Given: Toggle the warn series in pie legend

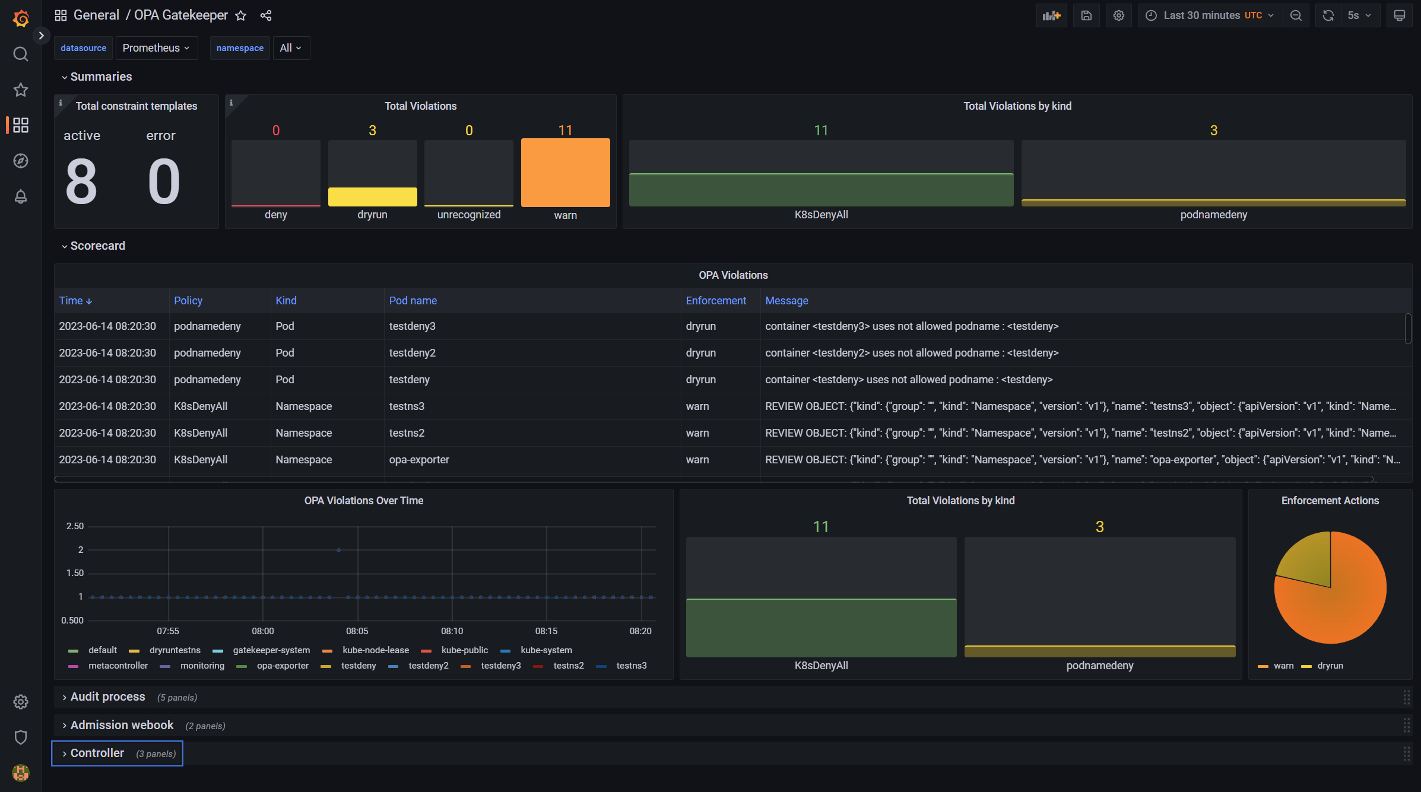Looking at the screenshot, I should (1283, 666).
